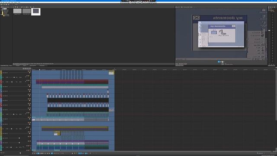Select the light grey clip under teal clip

pos(75,87)
